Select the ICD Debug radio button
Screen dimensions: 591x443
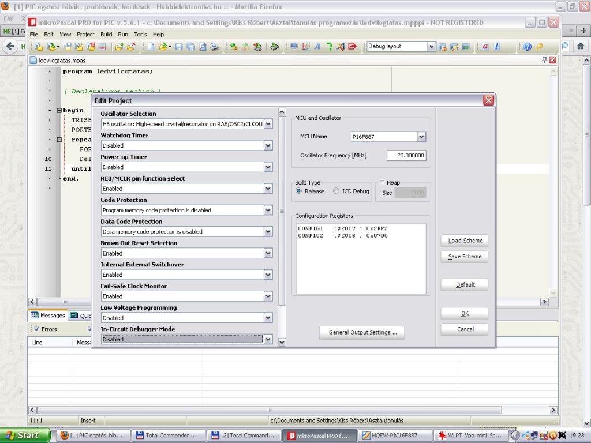(336, 191)
